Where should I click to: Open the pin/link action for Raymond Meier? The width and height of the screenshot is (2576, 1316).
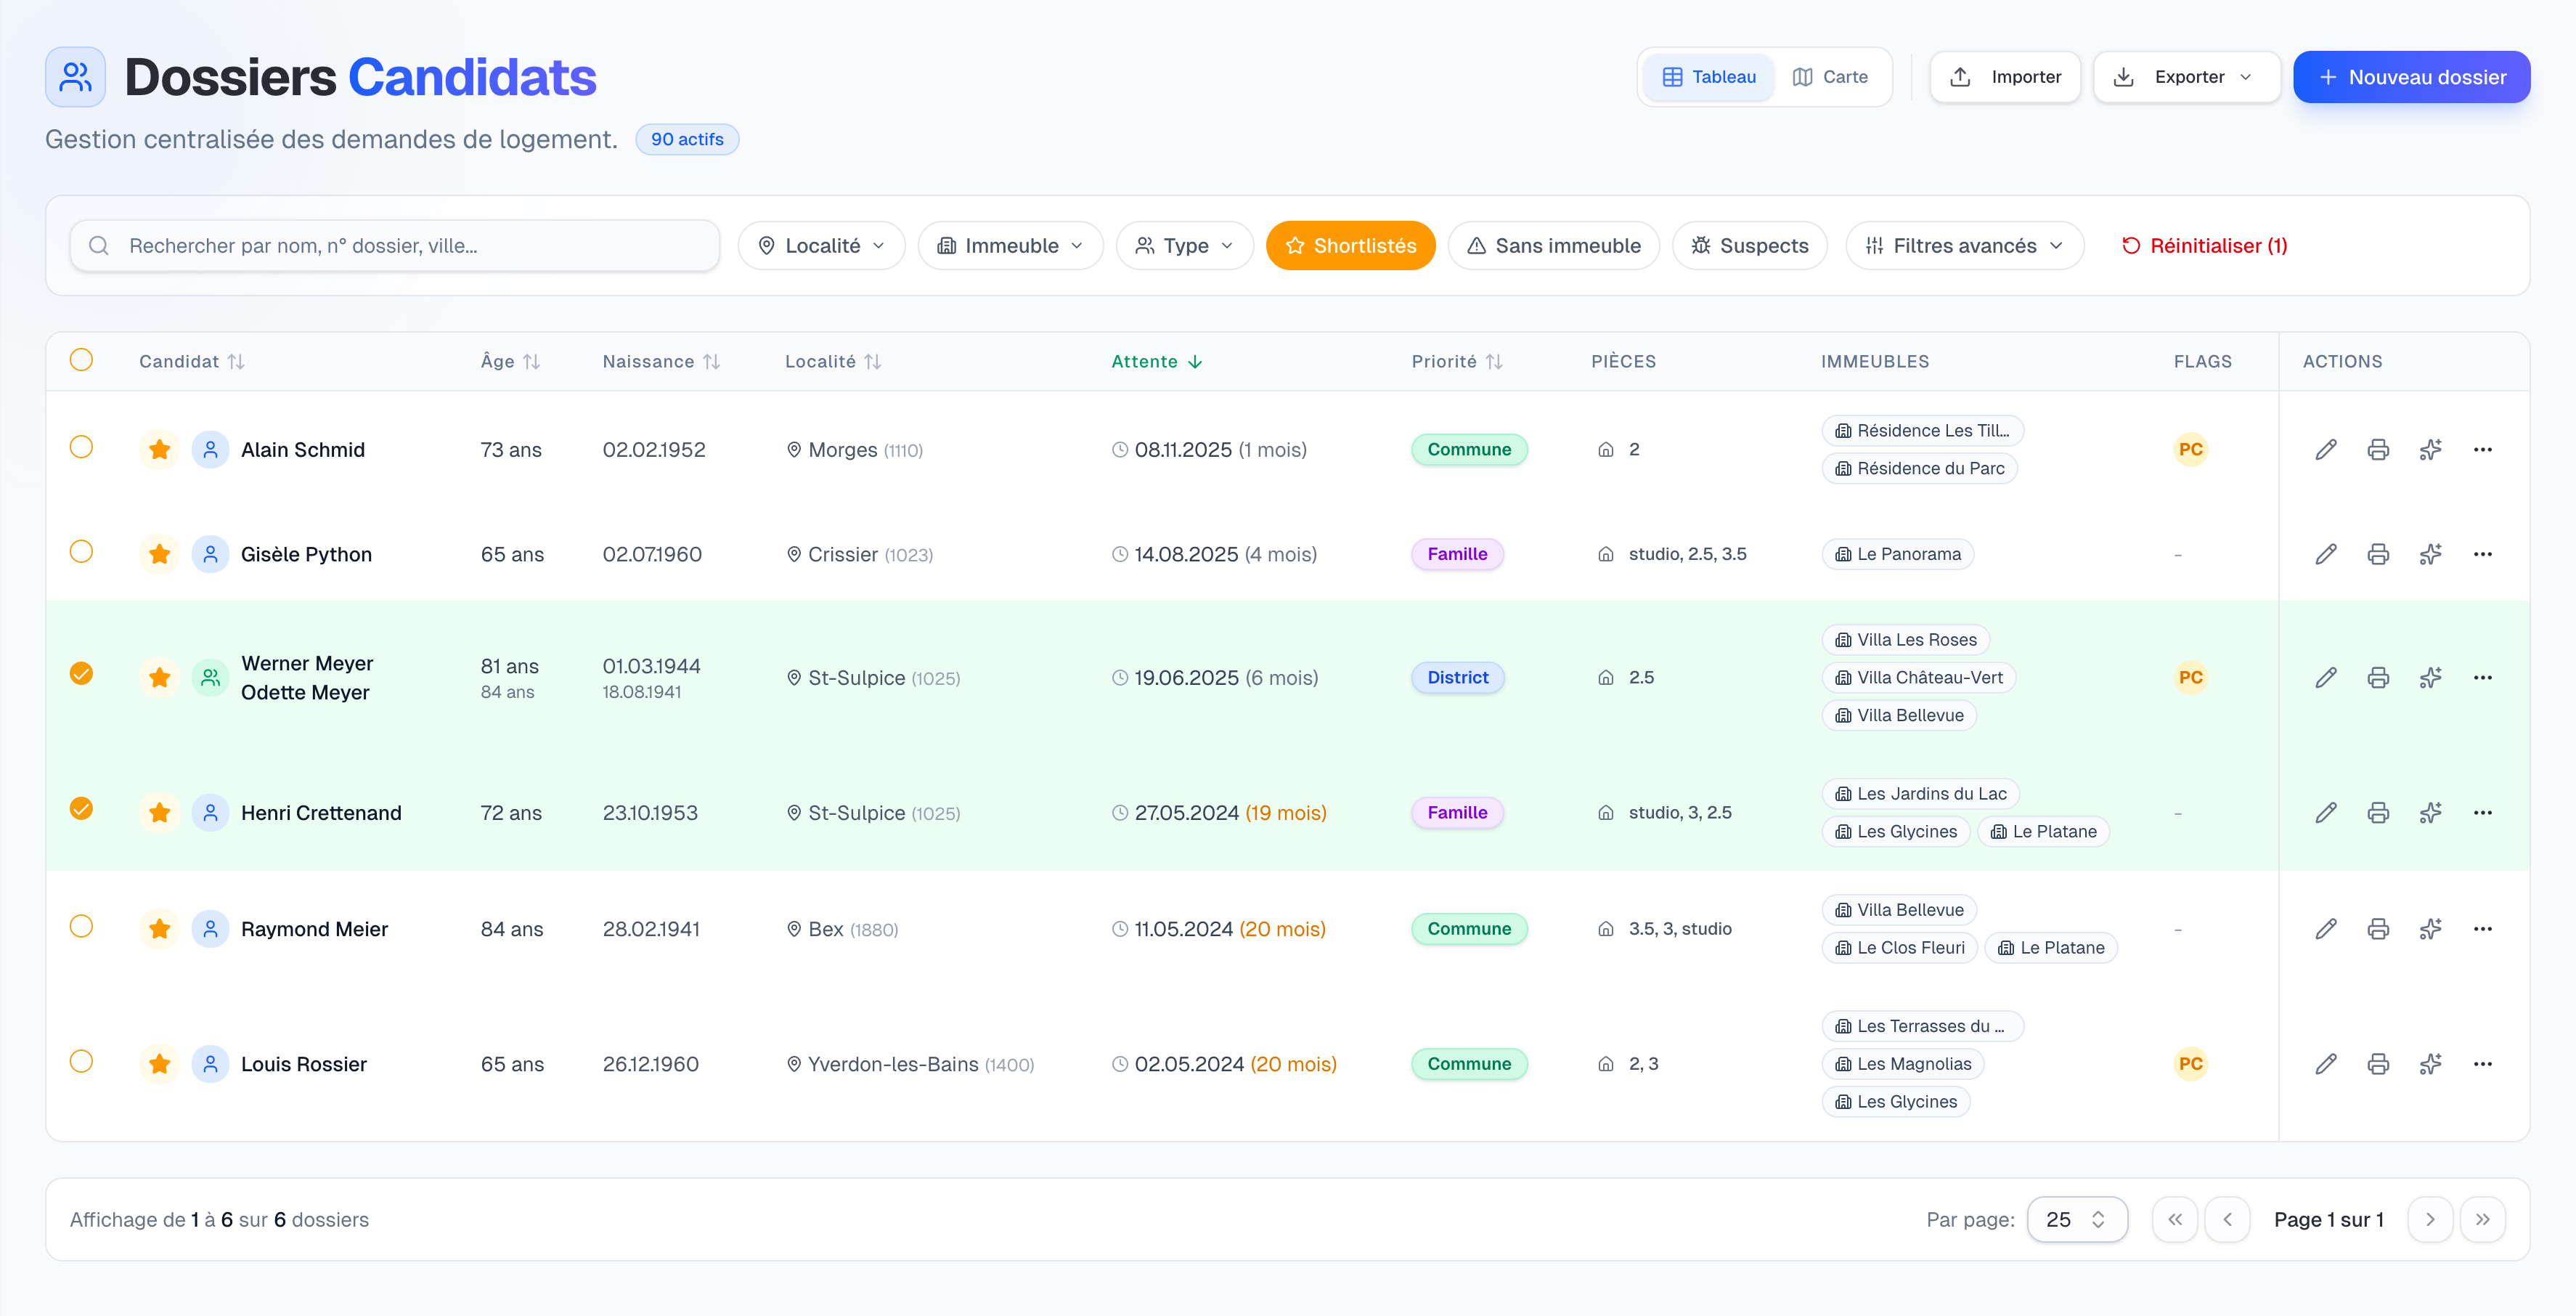pyautogui.click(x=2431, y=928)
